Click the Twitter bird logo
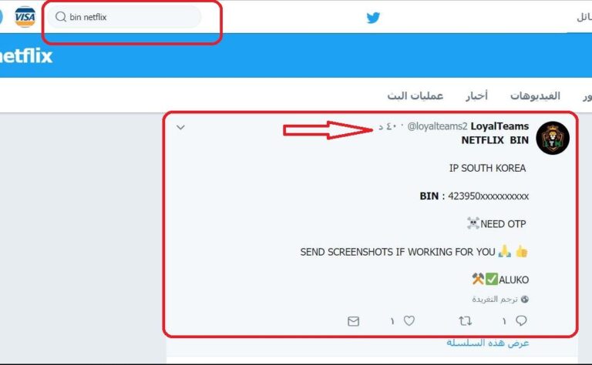This screenshot has width=592, height=365. pyautogui.click(x=373, y=18)
